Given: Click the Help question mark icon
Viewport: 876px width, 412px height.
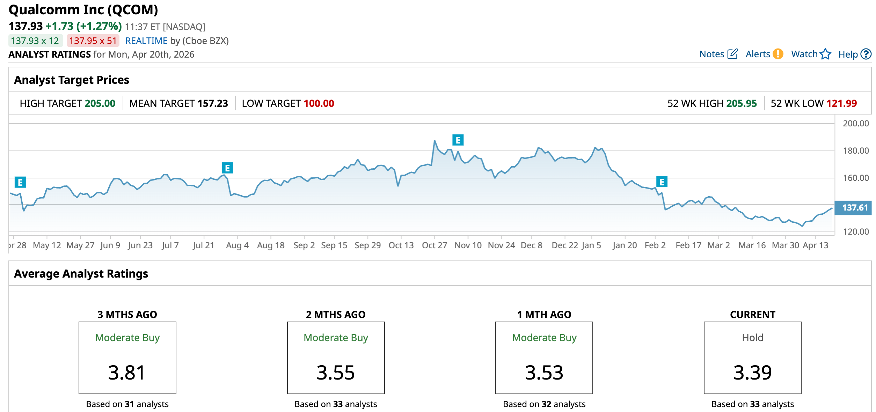Looking at the screenshot, I should (x=866, y=54).
